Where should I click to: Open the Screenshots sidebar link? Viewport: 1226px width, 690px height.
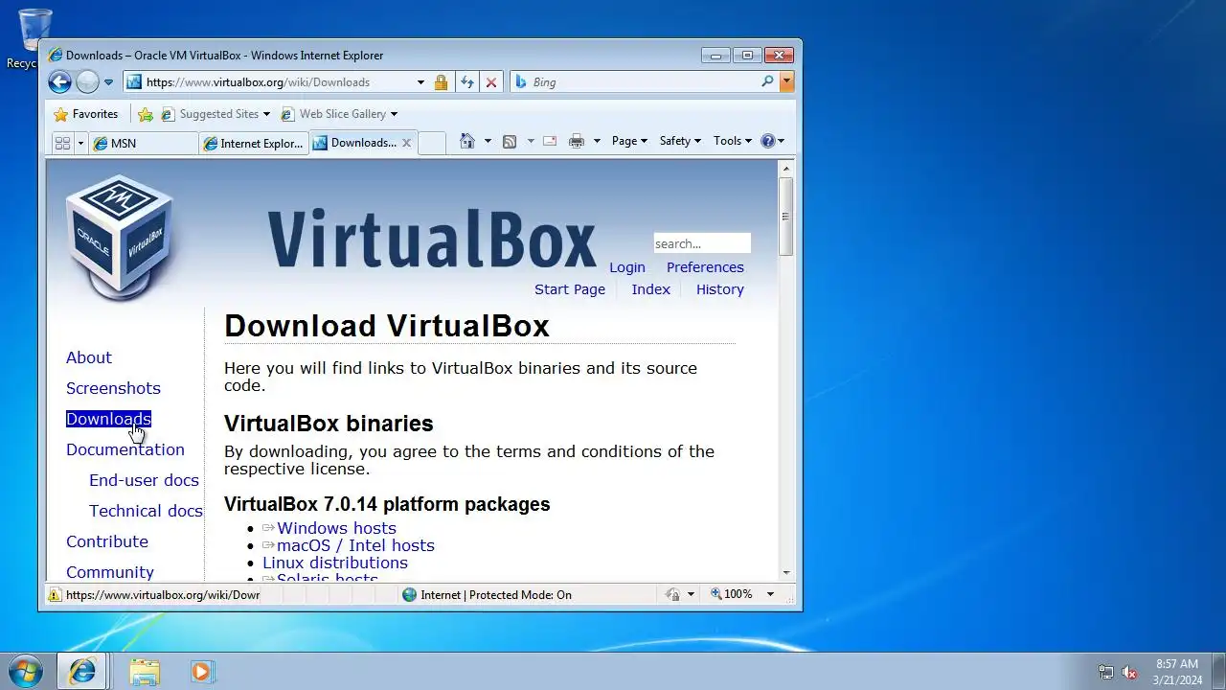point(113,388)
